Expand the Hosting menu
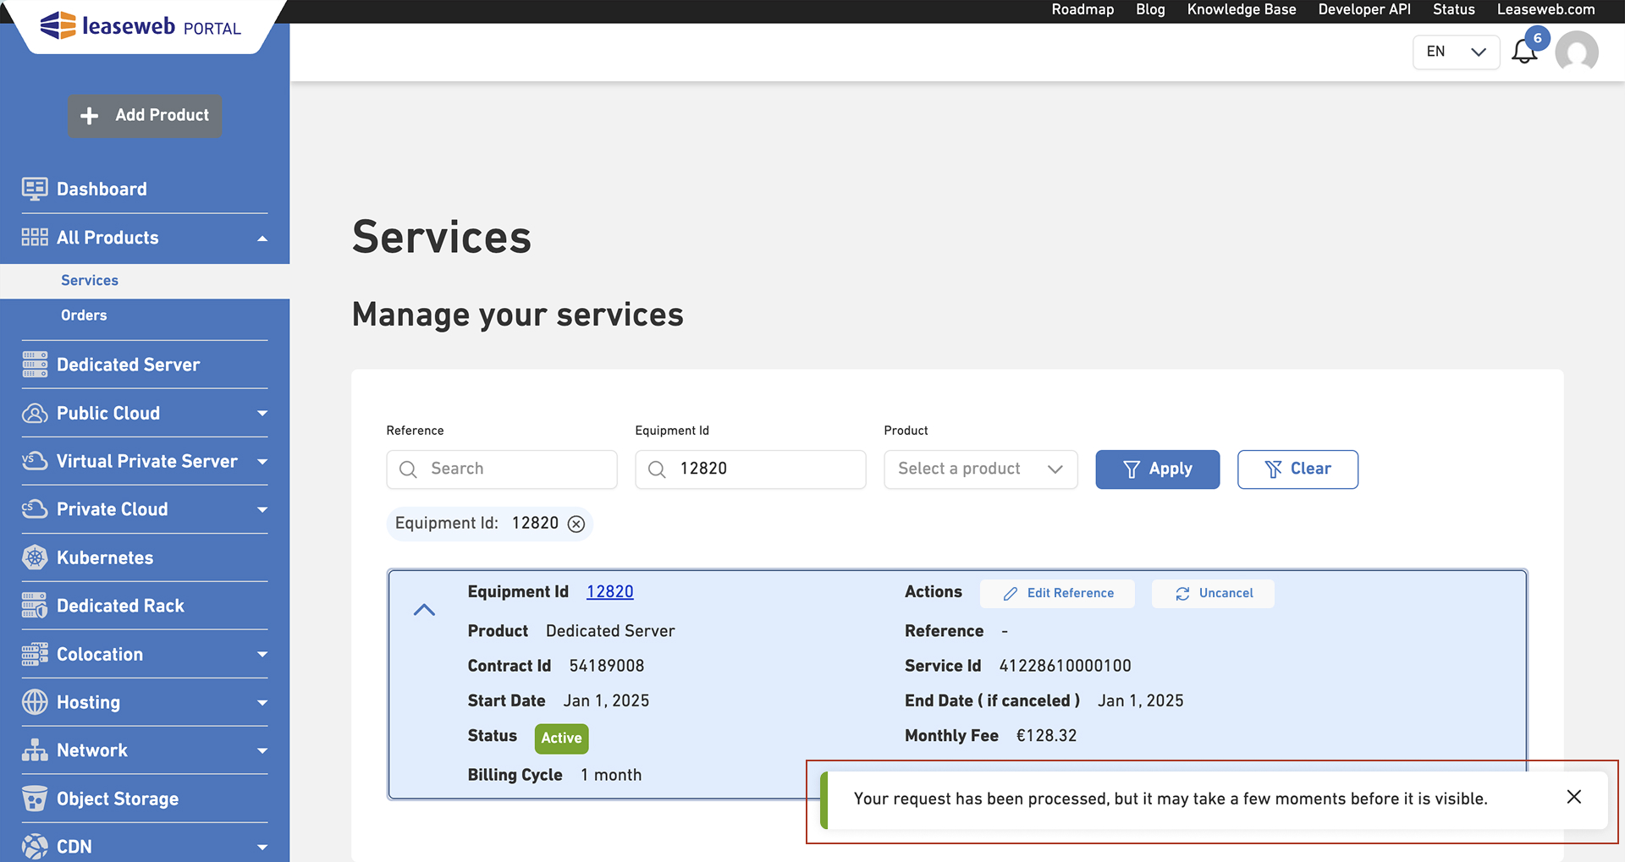Screen dimensions: 1625x862 pos(262,703)
